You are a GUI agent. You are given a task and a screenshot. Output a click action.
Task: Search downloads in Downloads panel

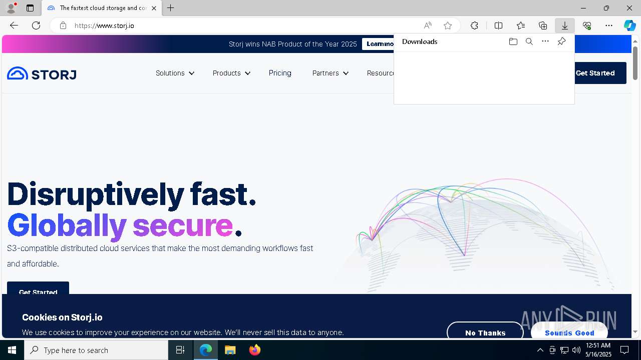tap(529, 41)
